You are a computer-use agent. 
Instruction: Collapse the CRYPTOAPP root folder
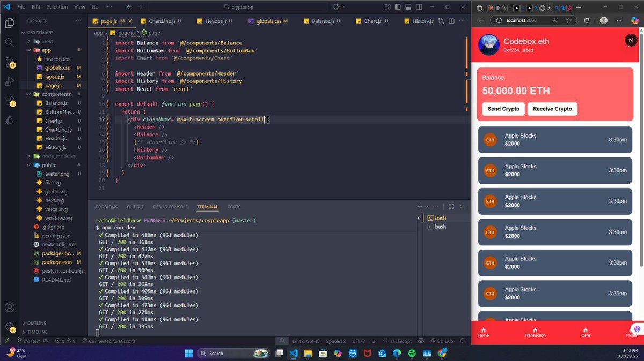(x=40, y=32)
